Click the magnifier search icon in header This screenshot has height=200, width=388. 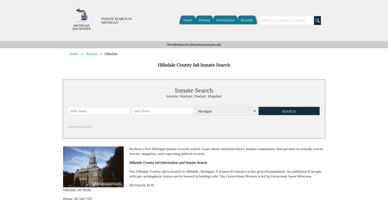318,20
